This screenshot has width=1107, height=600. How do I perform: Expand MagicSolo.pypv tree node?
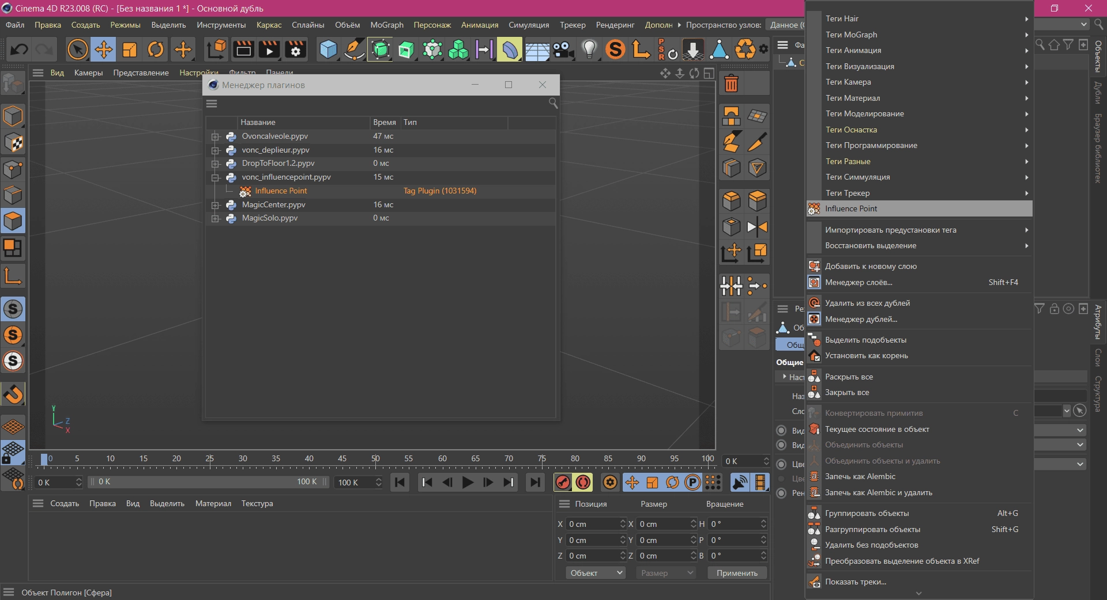215,218
